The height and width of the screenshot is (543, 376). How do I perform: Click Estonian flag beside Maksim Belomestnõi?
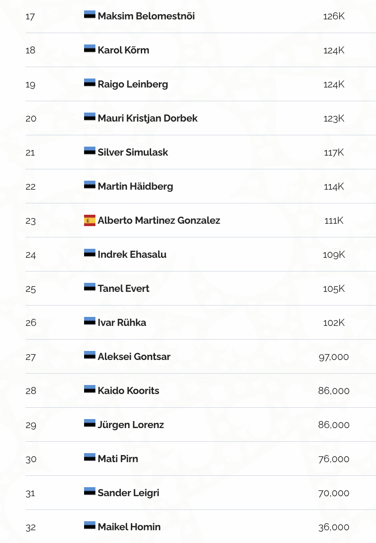click(90, 15)
